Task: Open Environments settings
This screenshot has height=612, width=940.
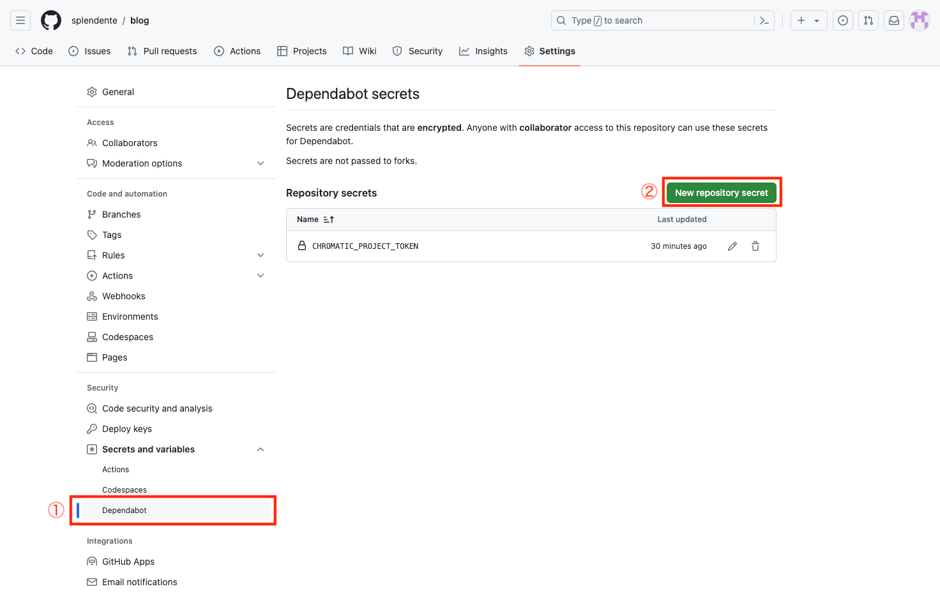Action: coord(176,317)
